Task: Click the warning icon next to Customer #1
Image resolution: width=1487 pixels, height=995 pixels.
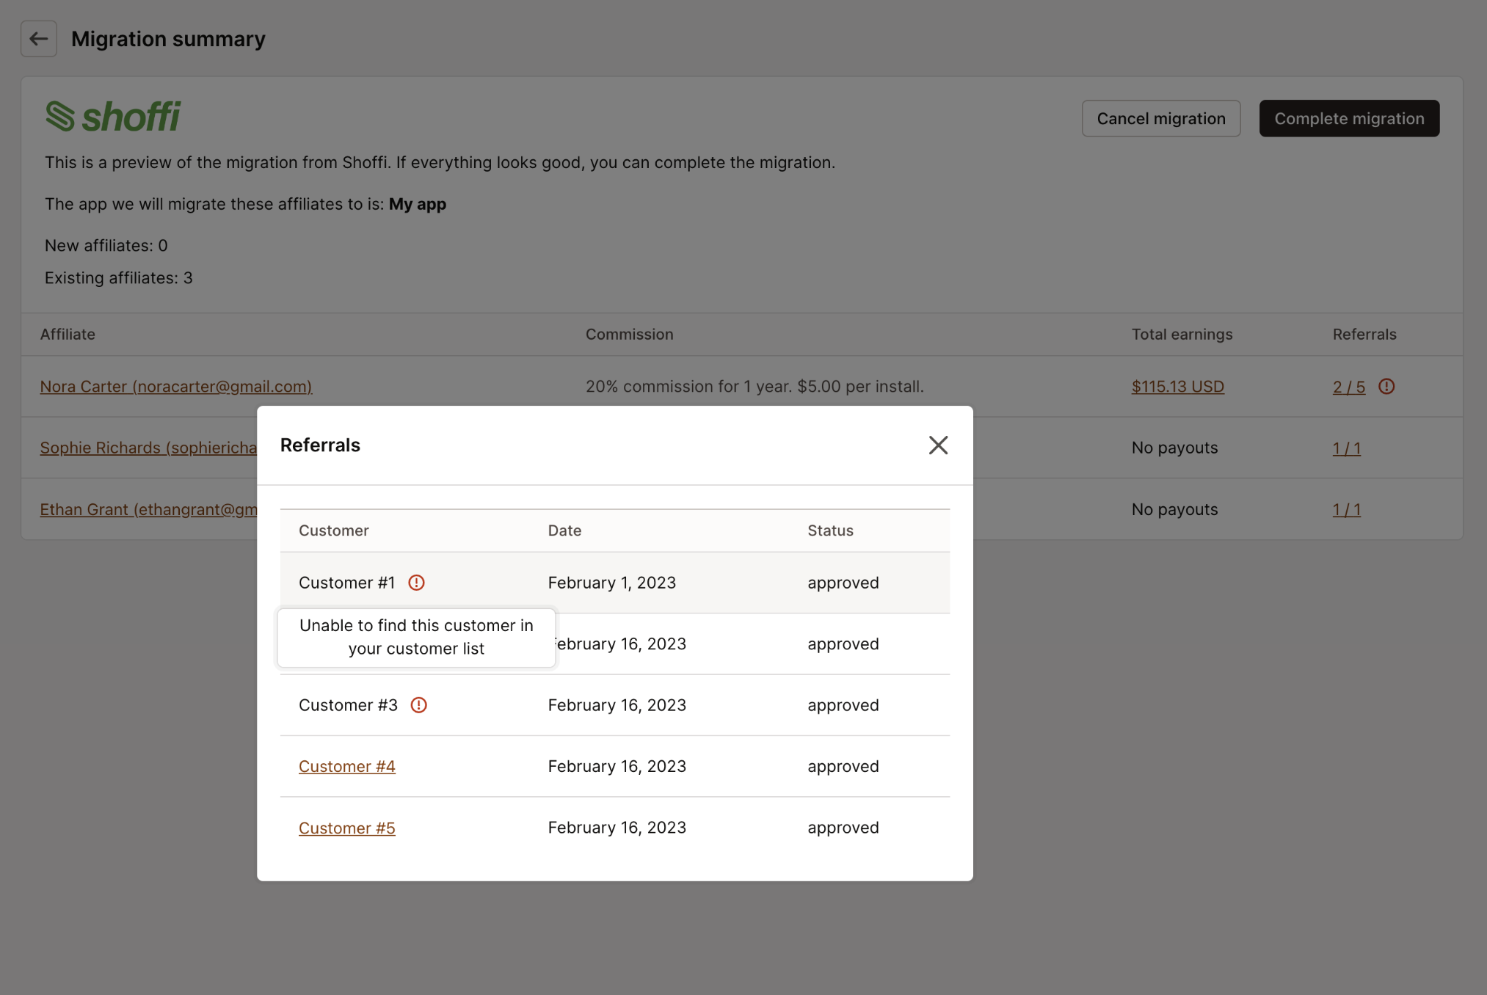Action: click(416, 582)
